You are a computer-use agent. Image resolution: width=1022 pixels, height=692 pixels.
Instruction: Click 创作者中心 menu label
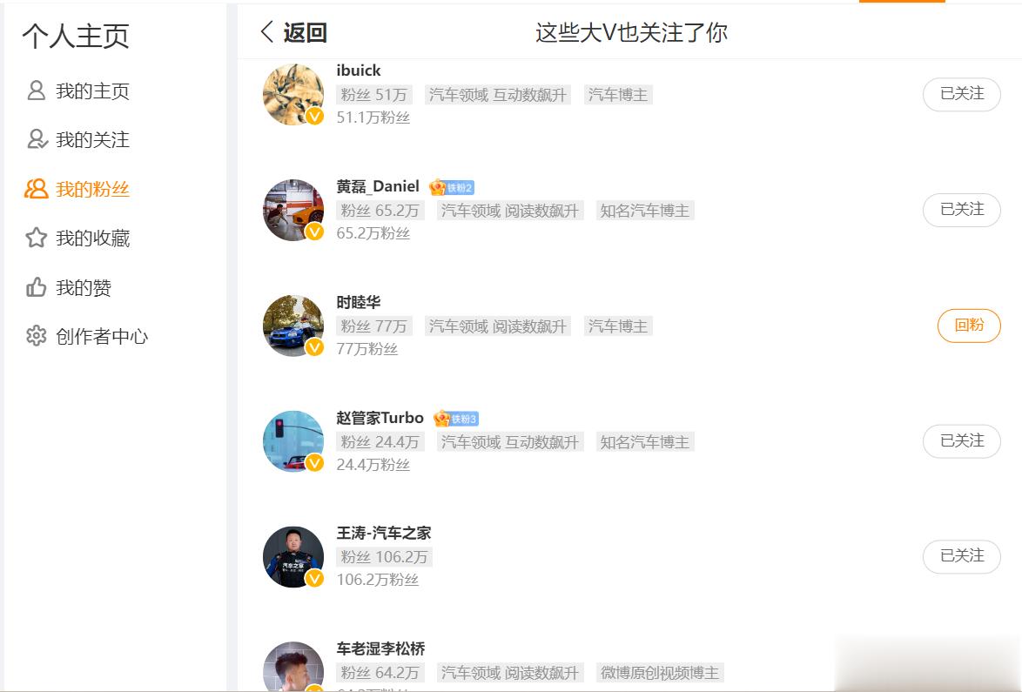tap(102, 336)
